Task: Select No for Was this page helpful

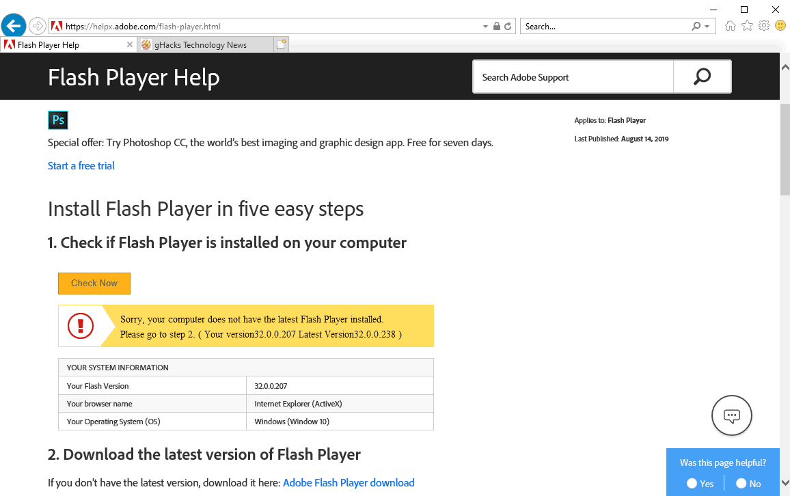Action: 741,484
